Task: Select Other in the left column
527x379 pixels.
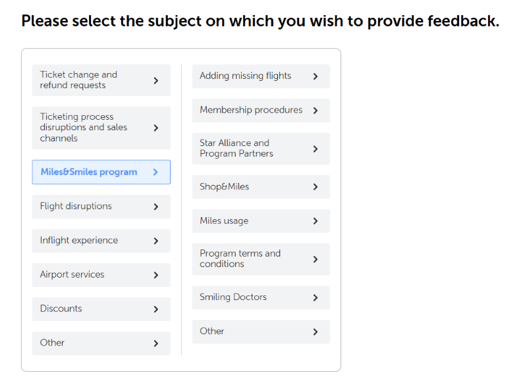Action: point(53,343)
